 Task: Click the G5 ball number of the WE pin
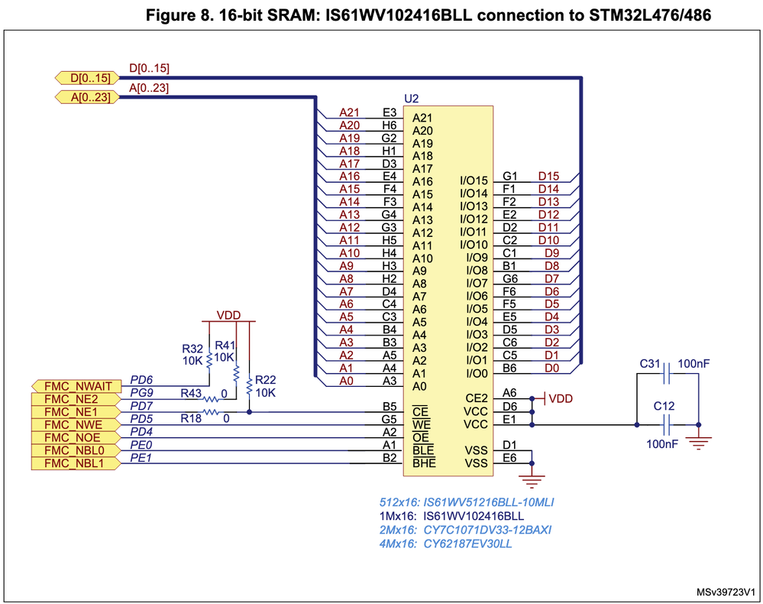pos(389,419)
